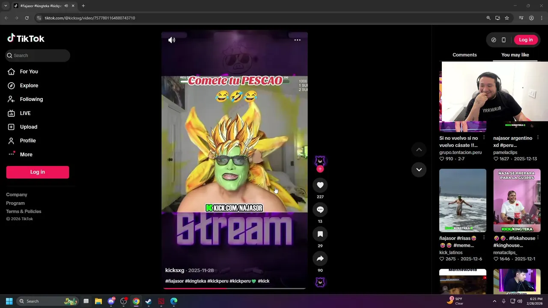Open the creator's avatar beside the video

click(320, 160)
